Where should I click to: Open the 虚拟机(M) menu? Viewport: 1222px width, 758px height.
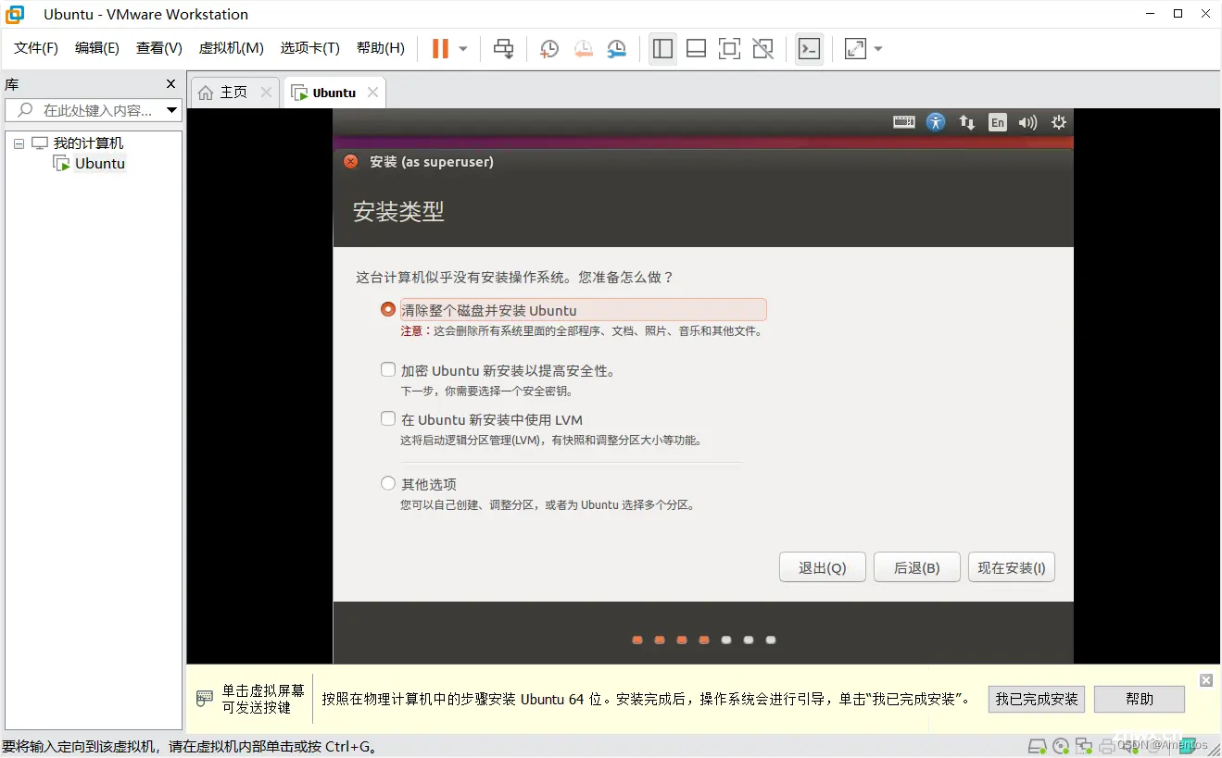[232, 48]
